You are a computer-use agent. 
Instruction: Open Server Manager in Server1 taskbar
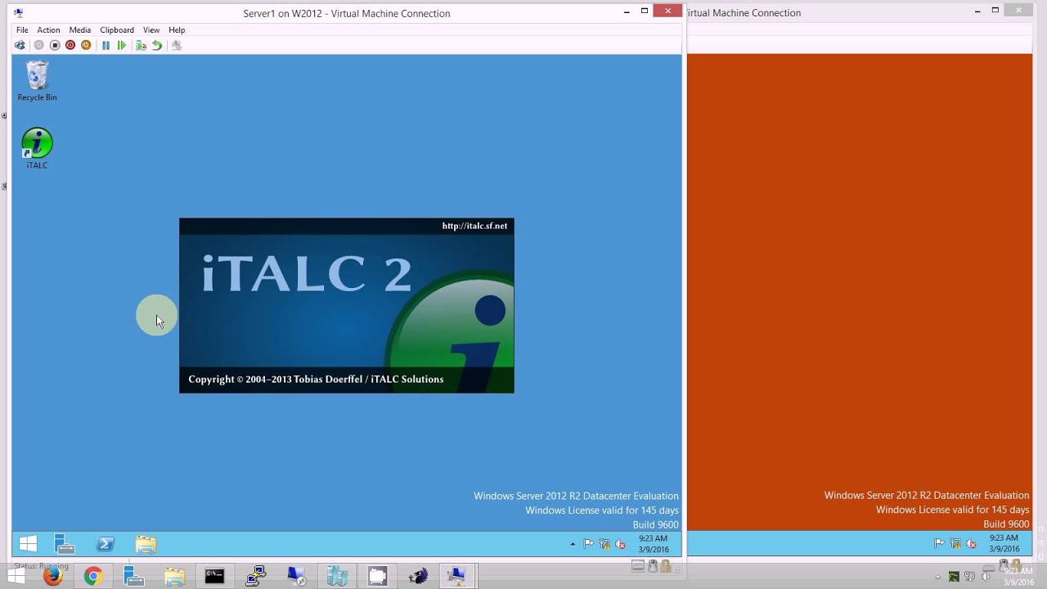pos(65,544)
